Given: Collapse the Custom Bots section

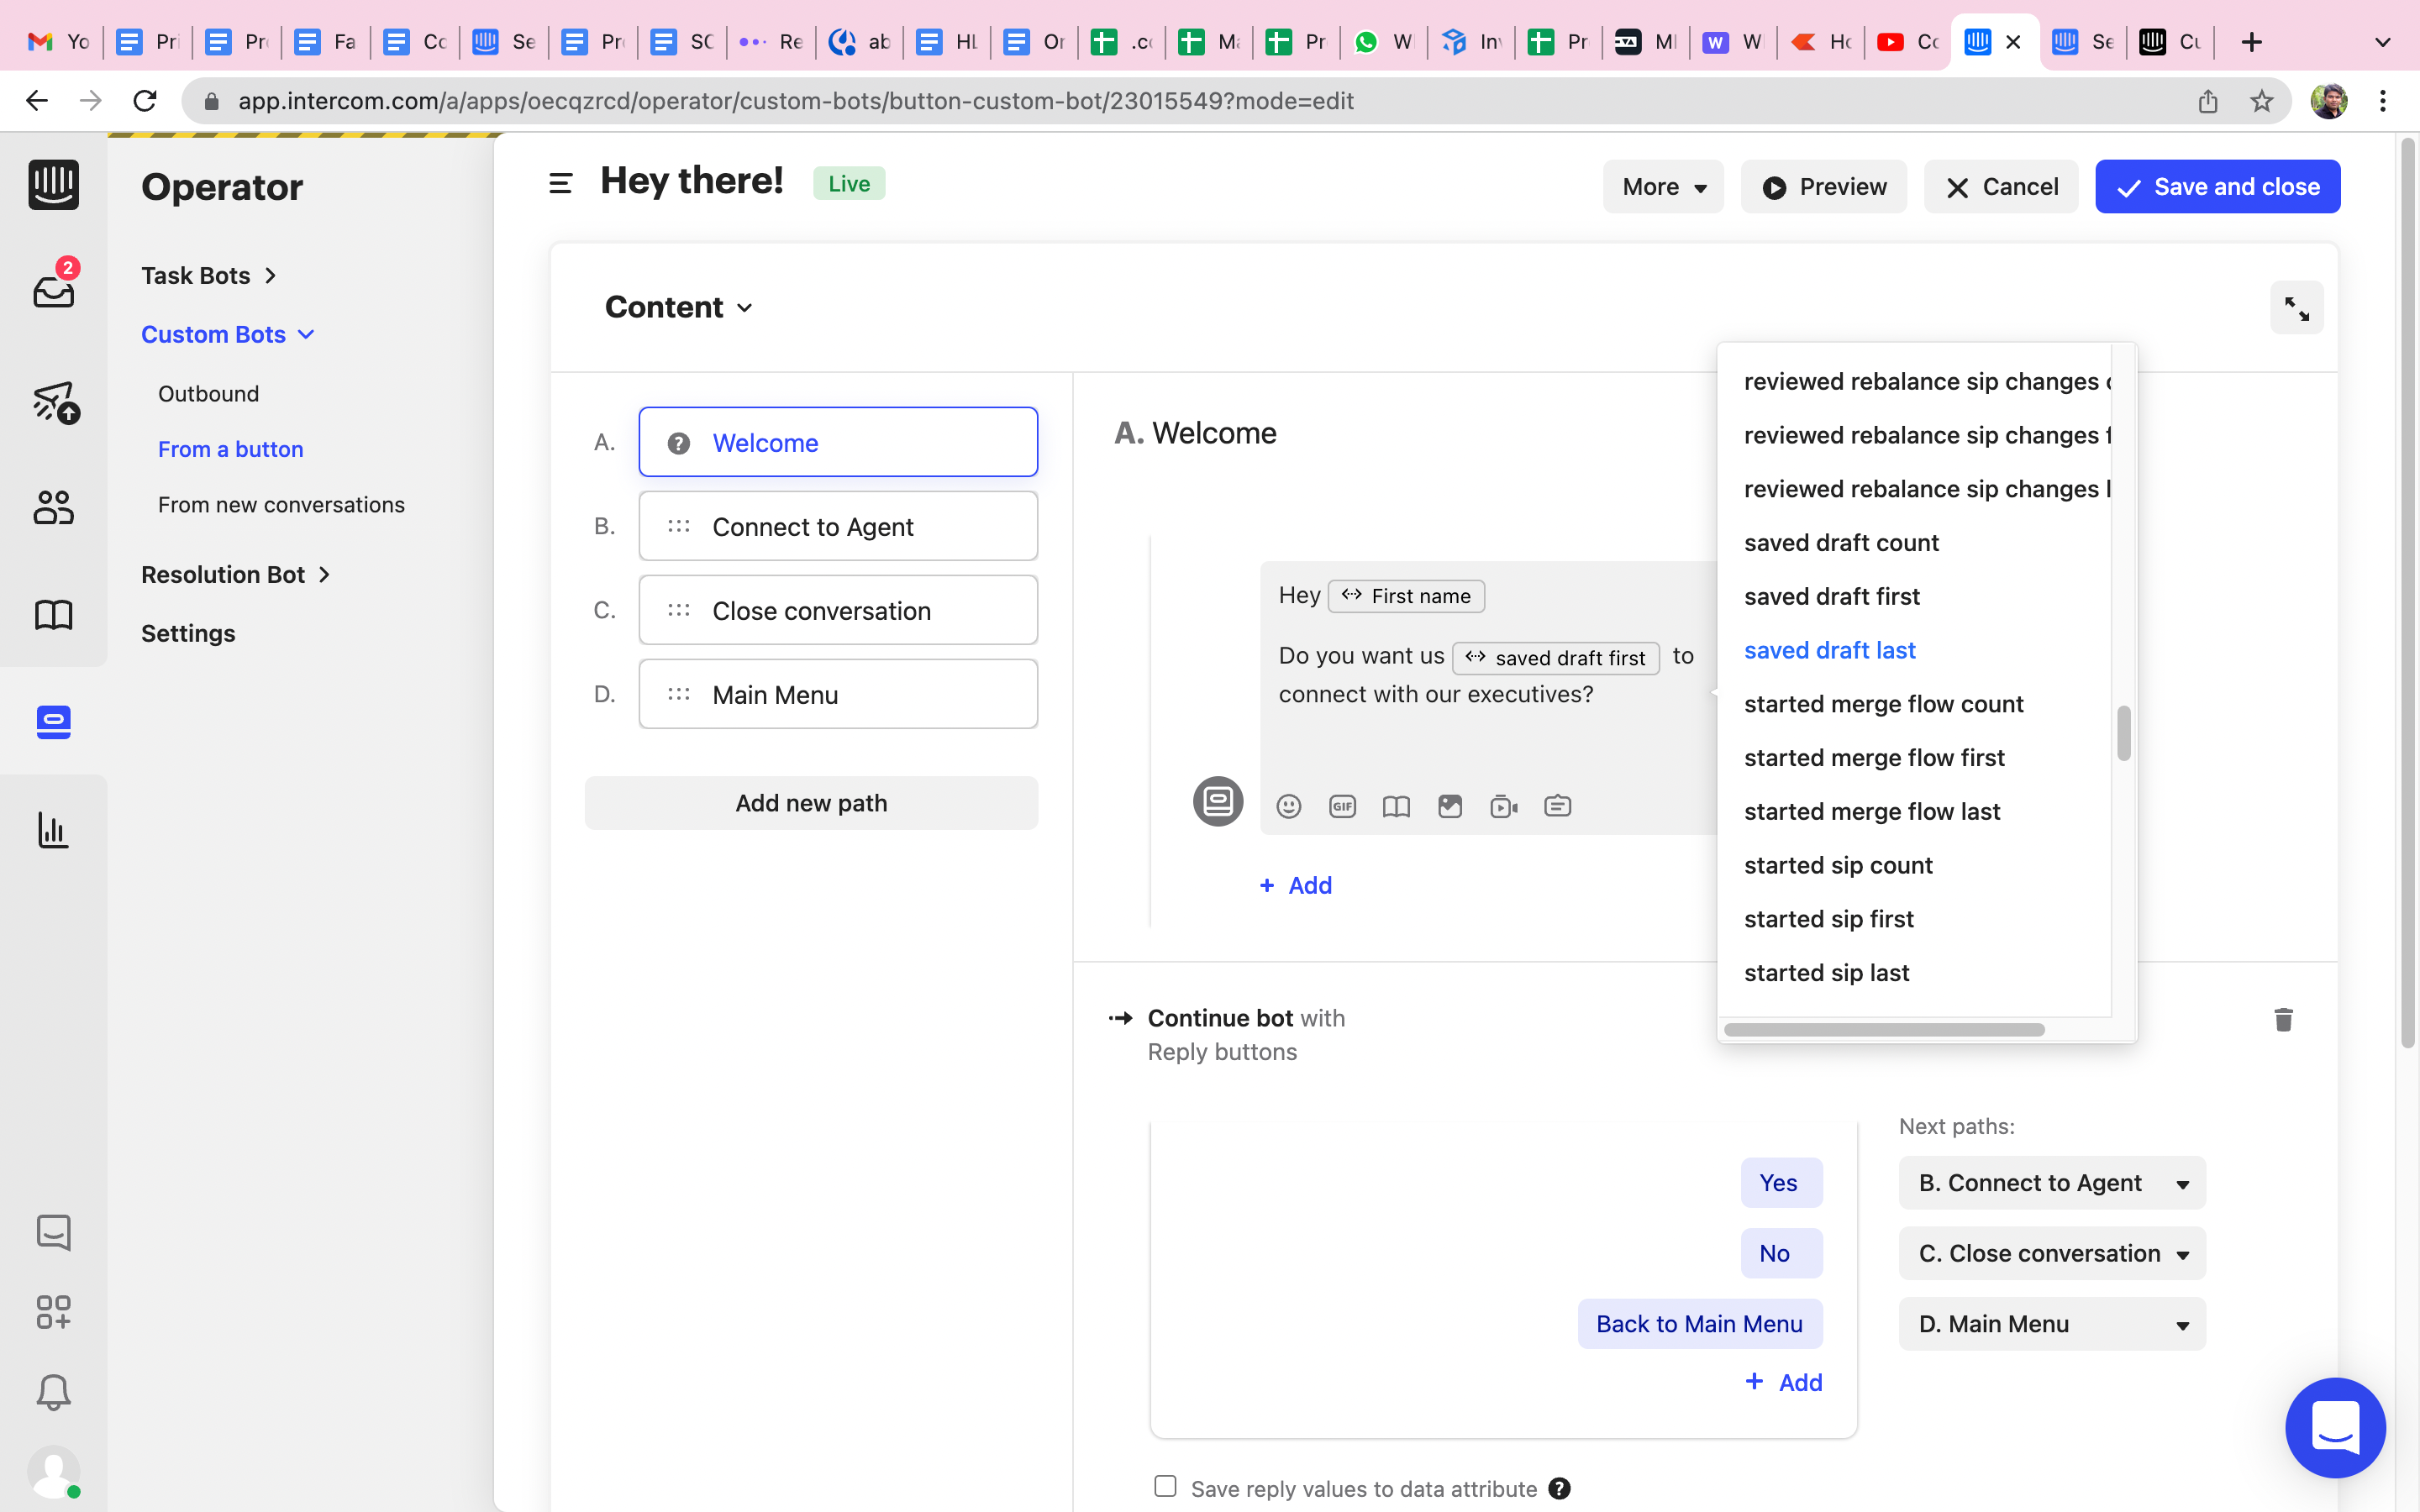Looking at the screenshot, I should tap(228, 335).
